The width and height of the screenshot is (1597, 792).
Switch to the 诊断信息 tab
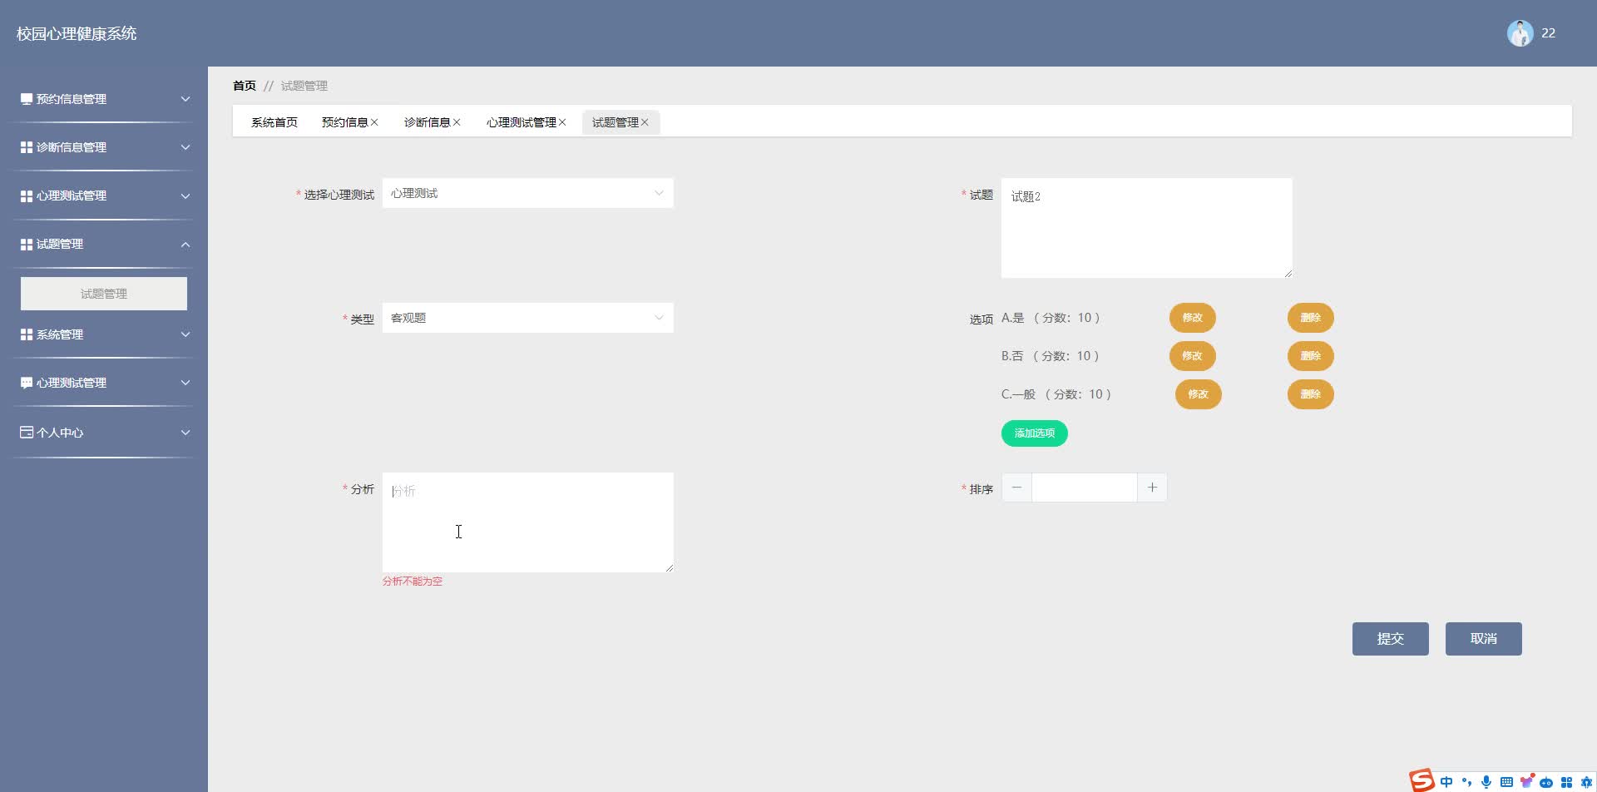[x=428, y=122]
